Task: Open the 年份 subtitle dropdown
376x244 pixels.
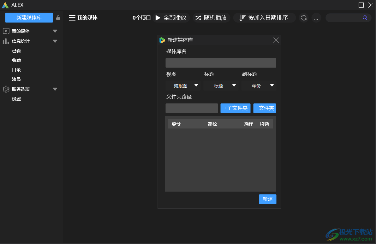Action: (x=259, y=86)
